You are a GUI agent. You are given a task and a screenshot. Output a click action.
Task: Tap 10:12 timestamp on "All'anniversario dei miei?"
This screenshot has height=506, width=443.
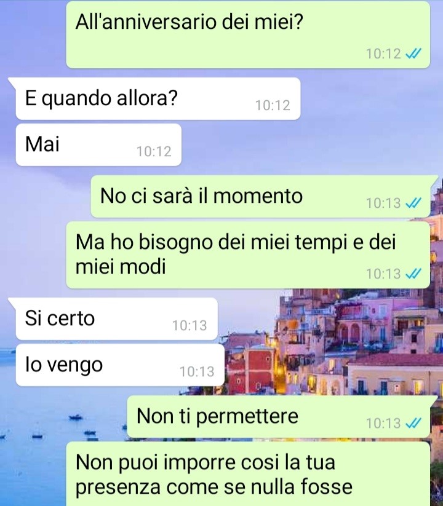383,54
